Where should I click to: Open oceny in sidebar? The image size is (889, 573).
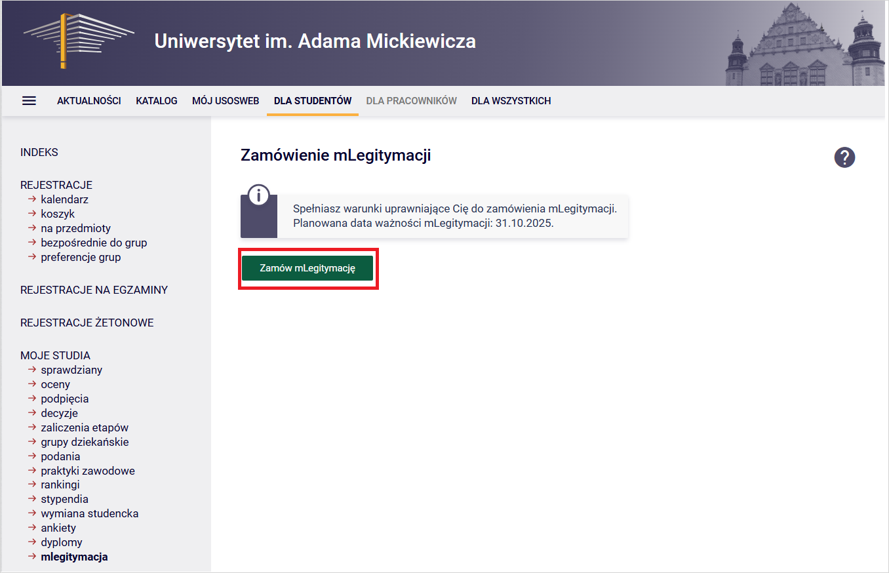(55, 384)
